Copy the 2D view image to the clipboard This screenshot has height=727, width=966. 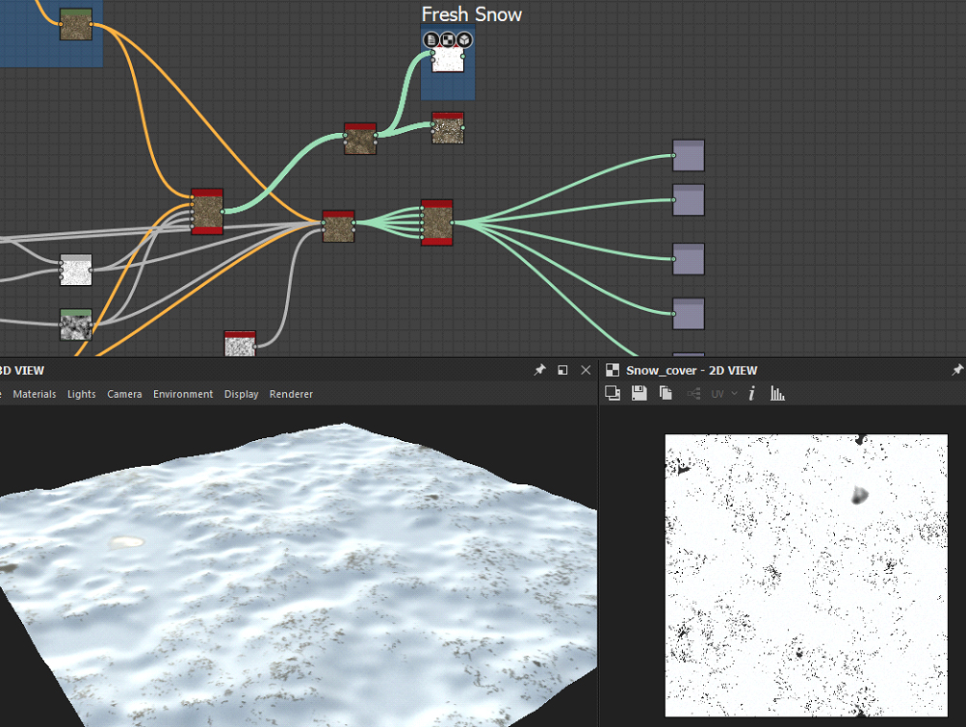666,393
